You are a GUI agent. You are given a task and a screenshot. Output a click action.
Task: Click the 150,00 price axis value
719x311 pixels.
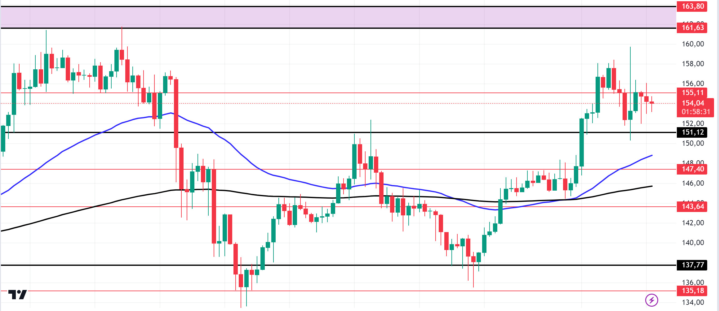click(x=693, y=143)
